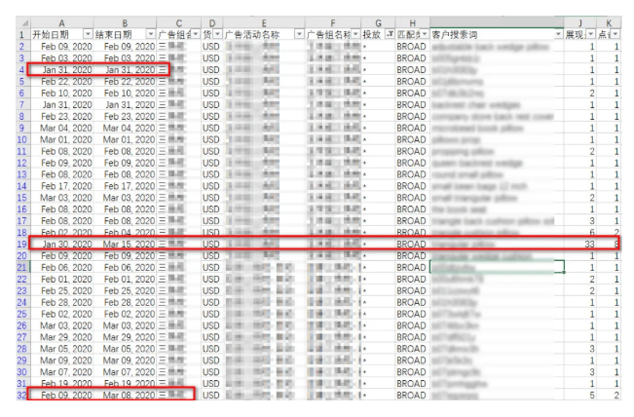This screenshot has width=634, height=417.
Task: Select column E header
Action: tap(264, 21)
